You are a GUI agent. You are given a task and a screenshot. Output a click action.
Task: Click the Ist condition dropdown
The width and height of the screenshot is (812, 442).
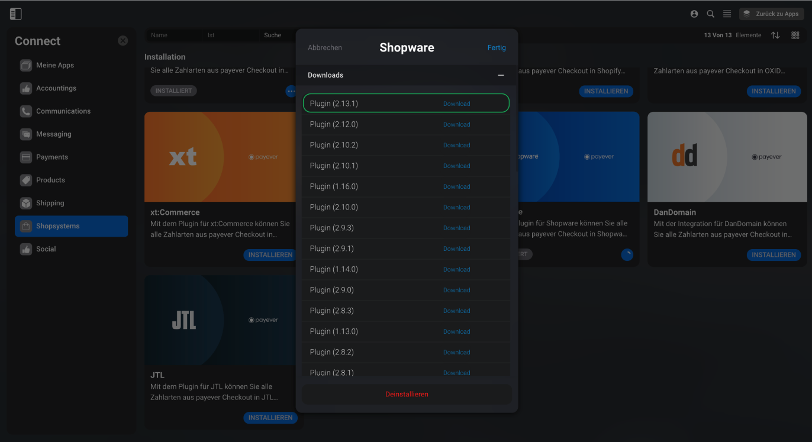pyautogui.click(x=230, y=36)
